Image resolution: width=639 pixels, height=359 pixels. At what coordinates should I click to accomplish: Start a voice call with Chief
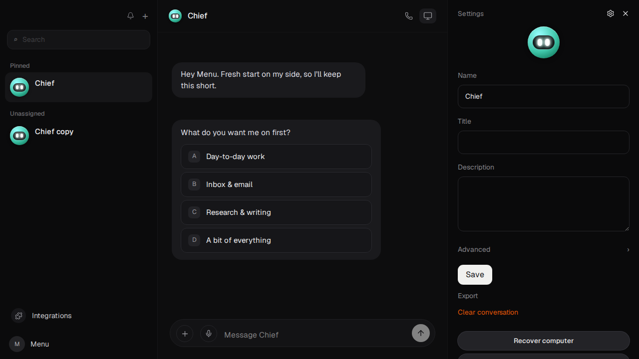coord(409,16)
